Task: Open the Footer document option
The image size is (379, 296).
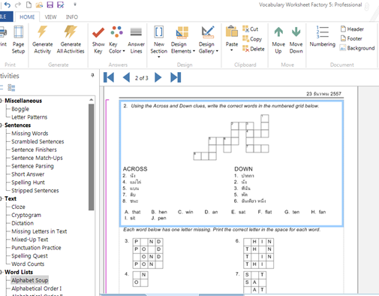Action: (x=351, y=38)
